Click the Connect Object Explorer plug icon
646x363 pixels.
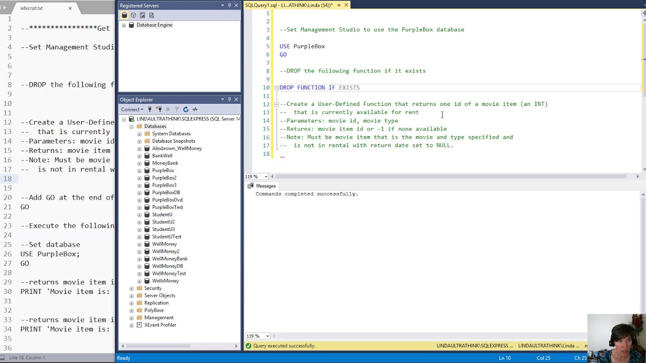click(150, 109)
